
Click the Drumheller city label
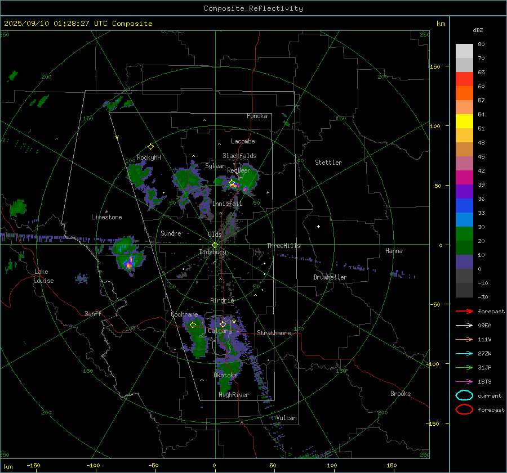pos(330,277)
